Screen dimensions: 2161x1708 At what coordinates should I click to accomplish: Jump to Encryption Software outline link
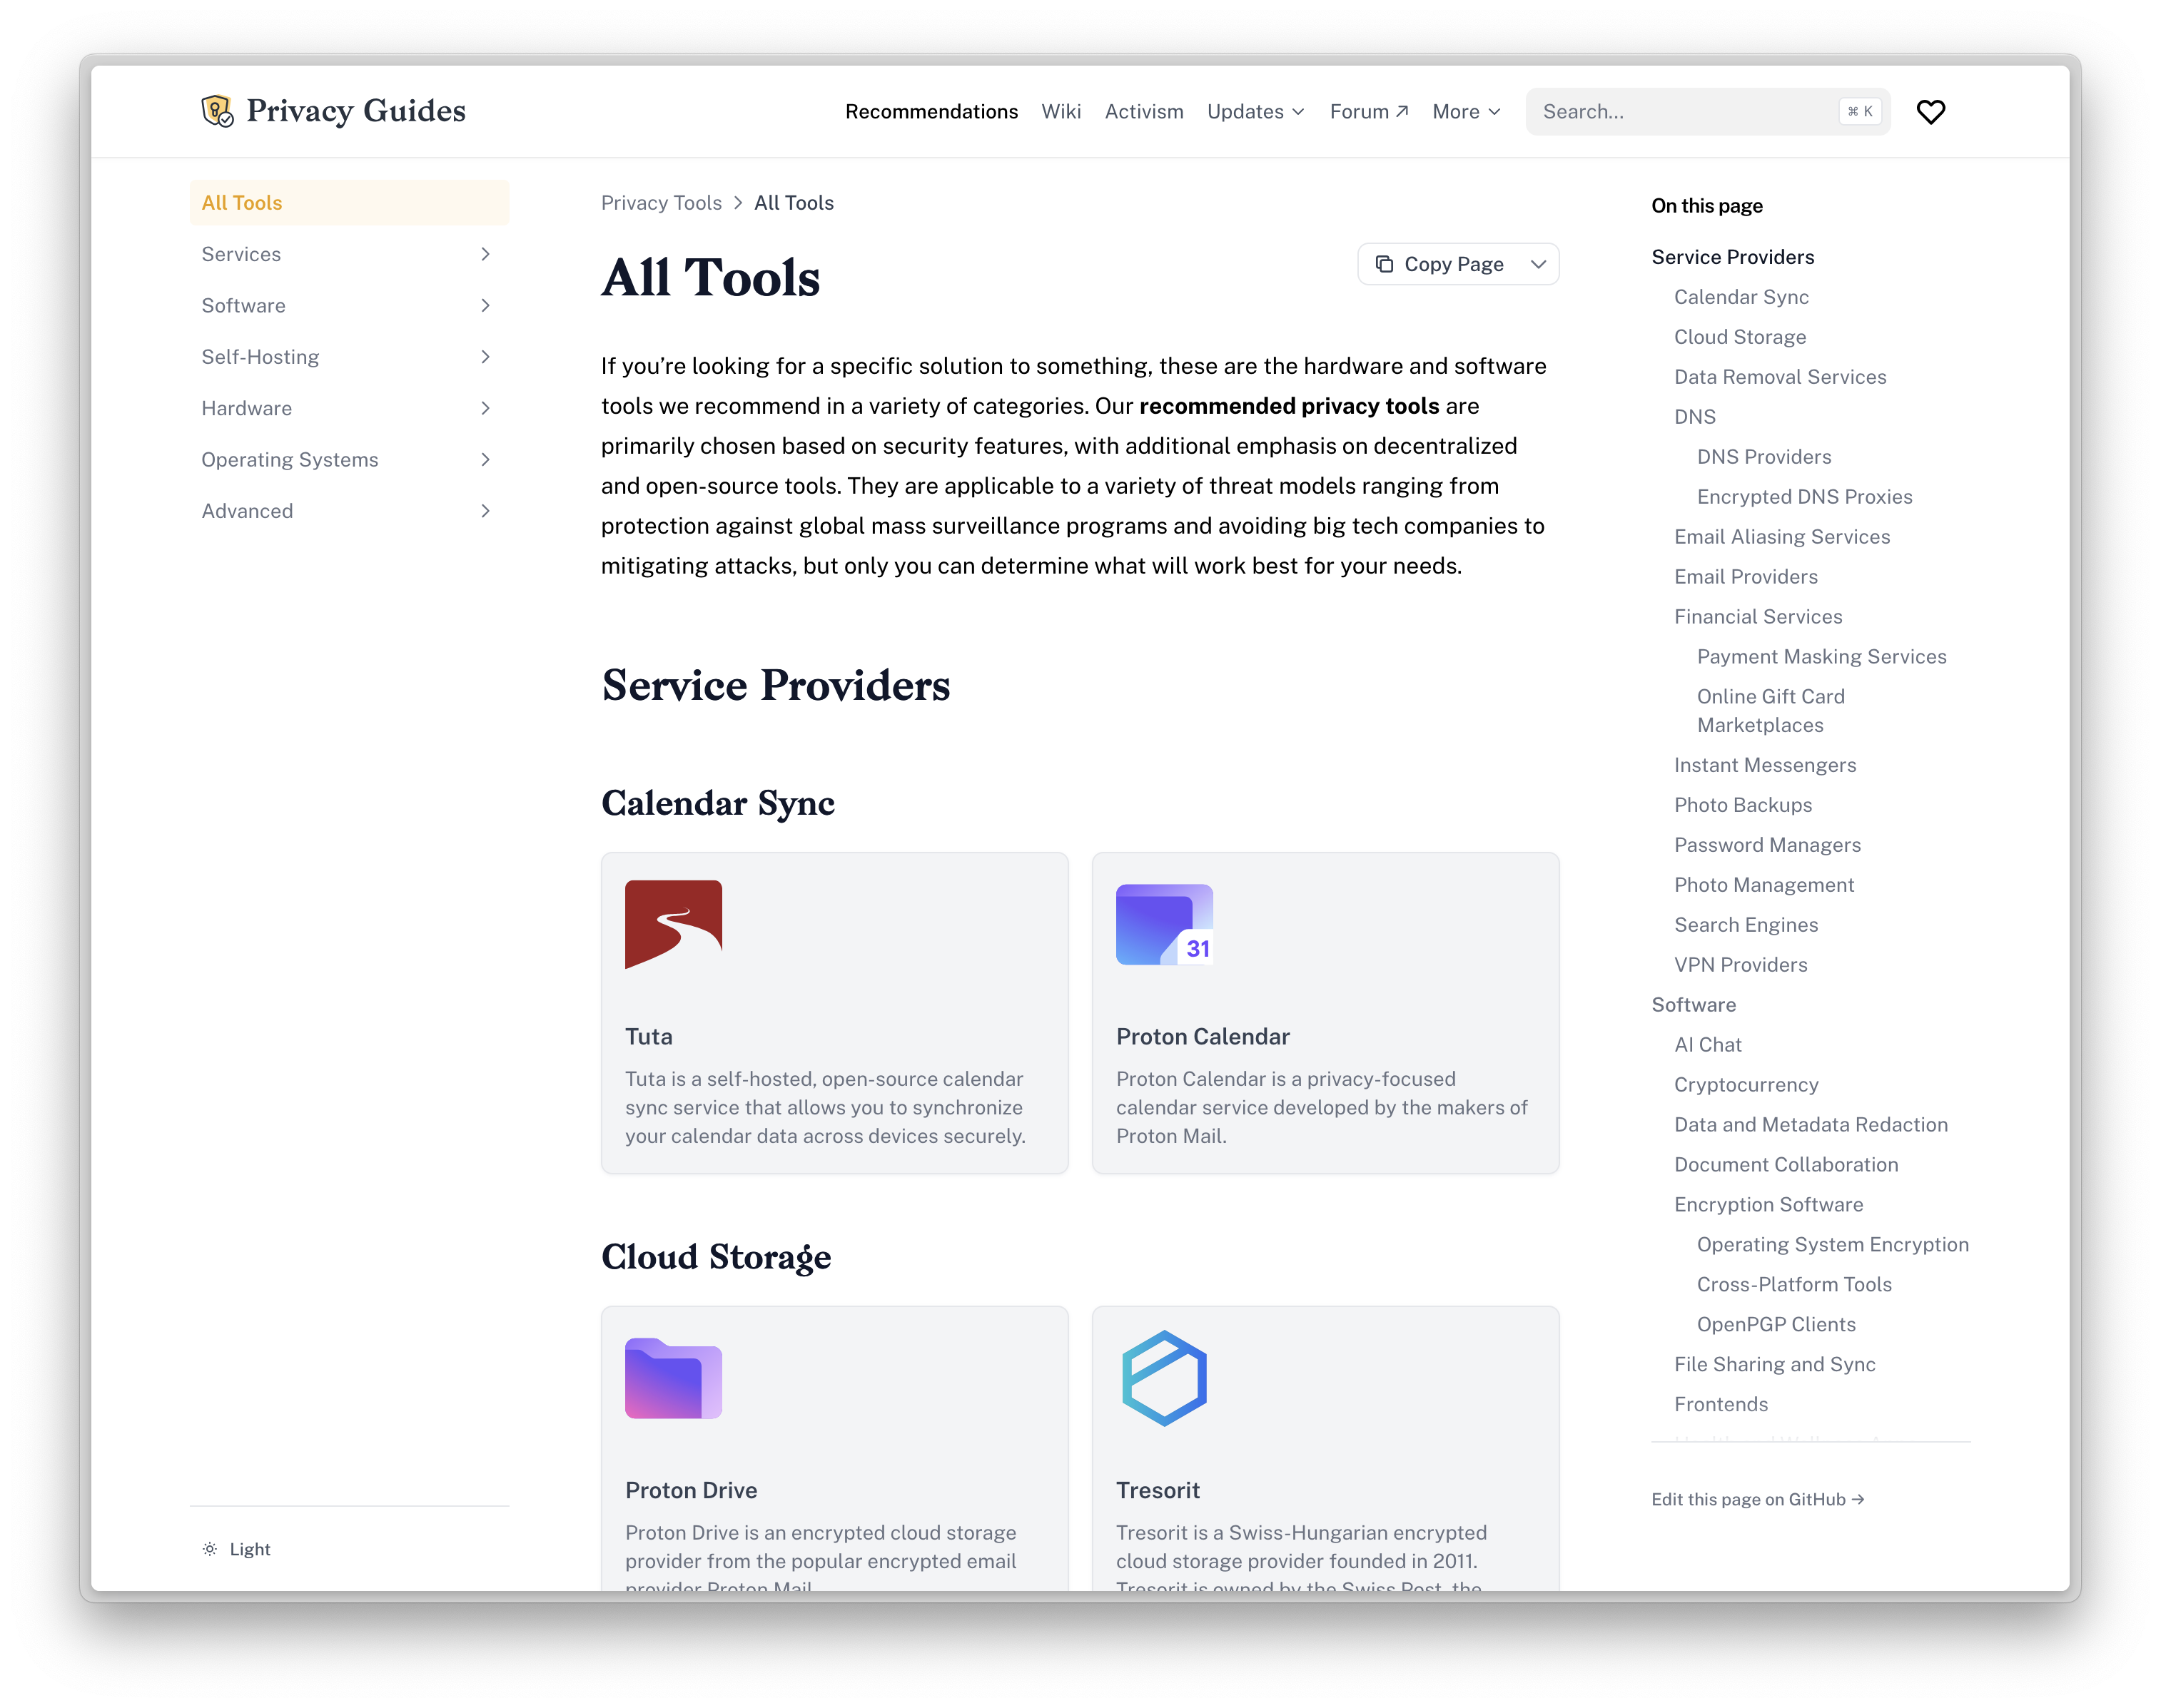(1768, 1205)
